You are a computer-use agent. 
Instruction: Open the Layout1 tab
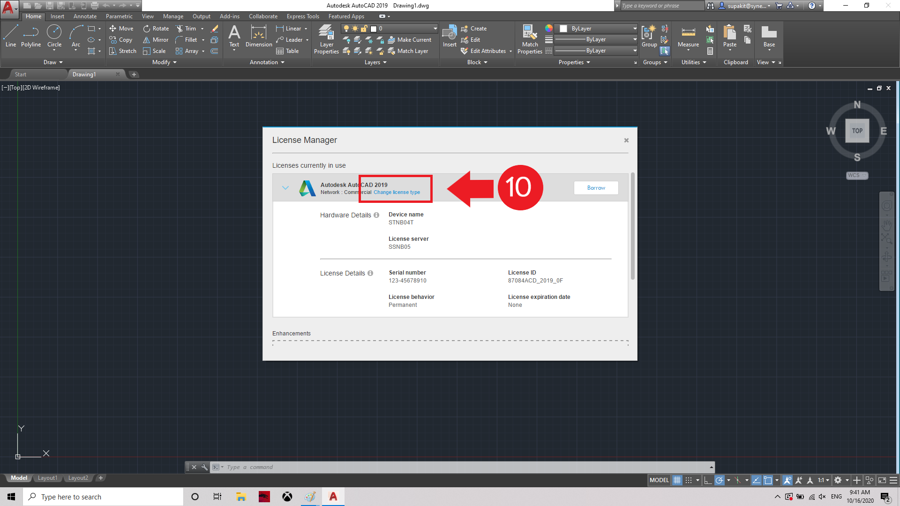pyautogui.click(x=47, y=478)
